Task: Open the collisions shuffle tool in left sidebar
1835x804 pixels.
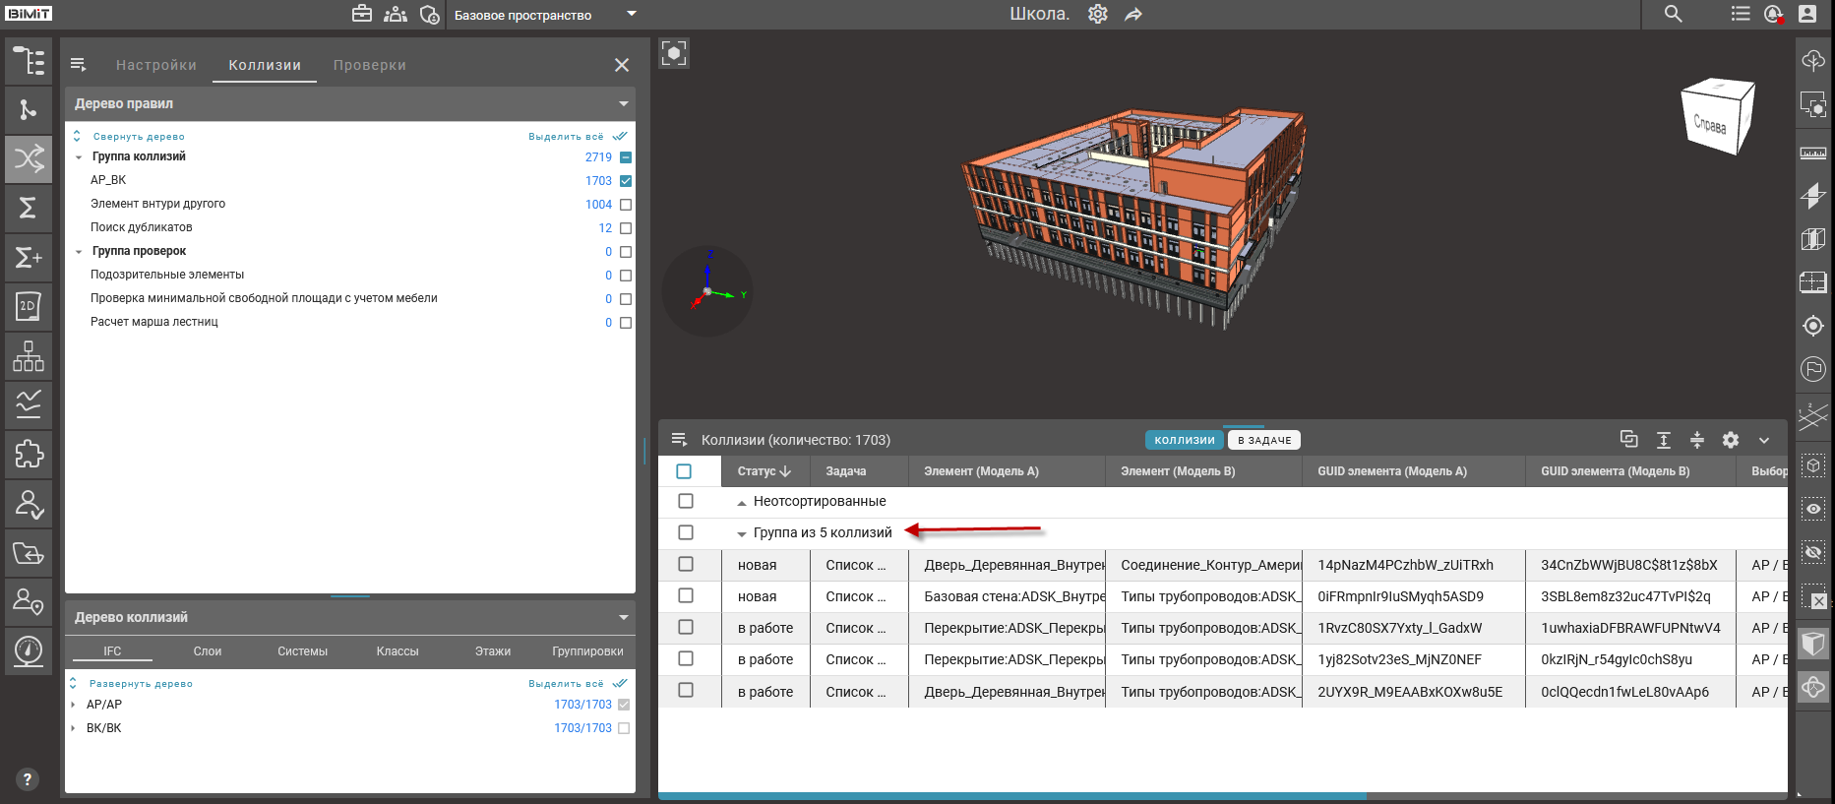Action: tap(29, 158)
